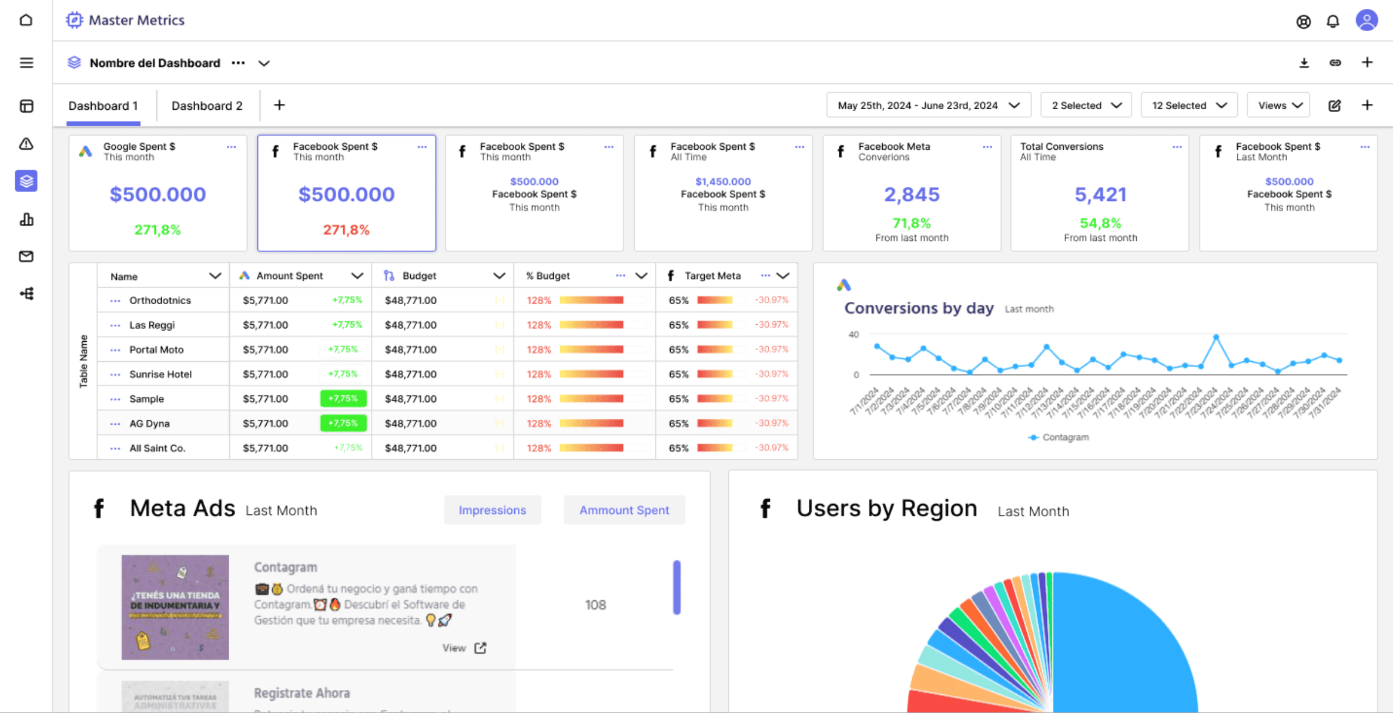Click the user avatar in the top right

[x=1367, y=20]
